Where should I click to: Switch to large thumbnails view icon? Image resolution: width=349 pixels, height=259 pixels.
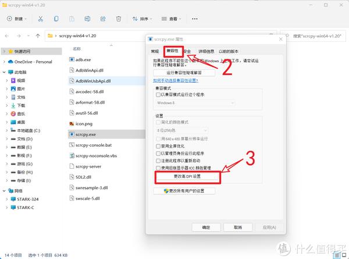[x=344, y=255]
